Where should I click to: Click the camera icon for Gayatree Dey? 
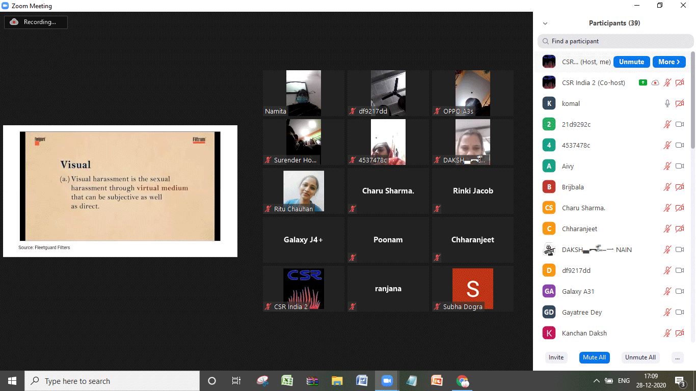[680, 312]
